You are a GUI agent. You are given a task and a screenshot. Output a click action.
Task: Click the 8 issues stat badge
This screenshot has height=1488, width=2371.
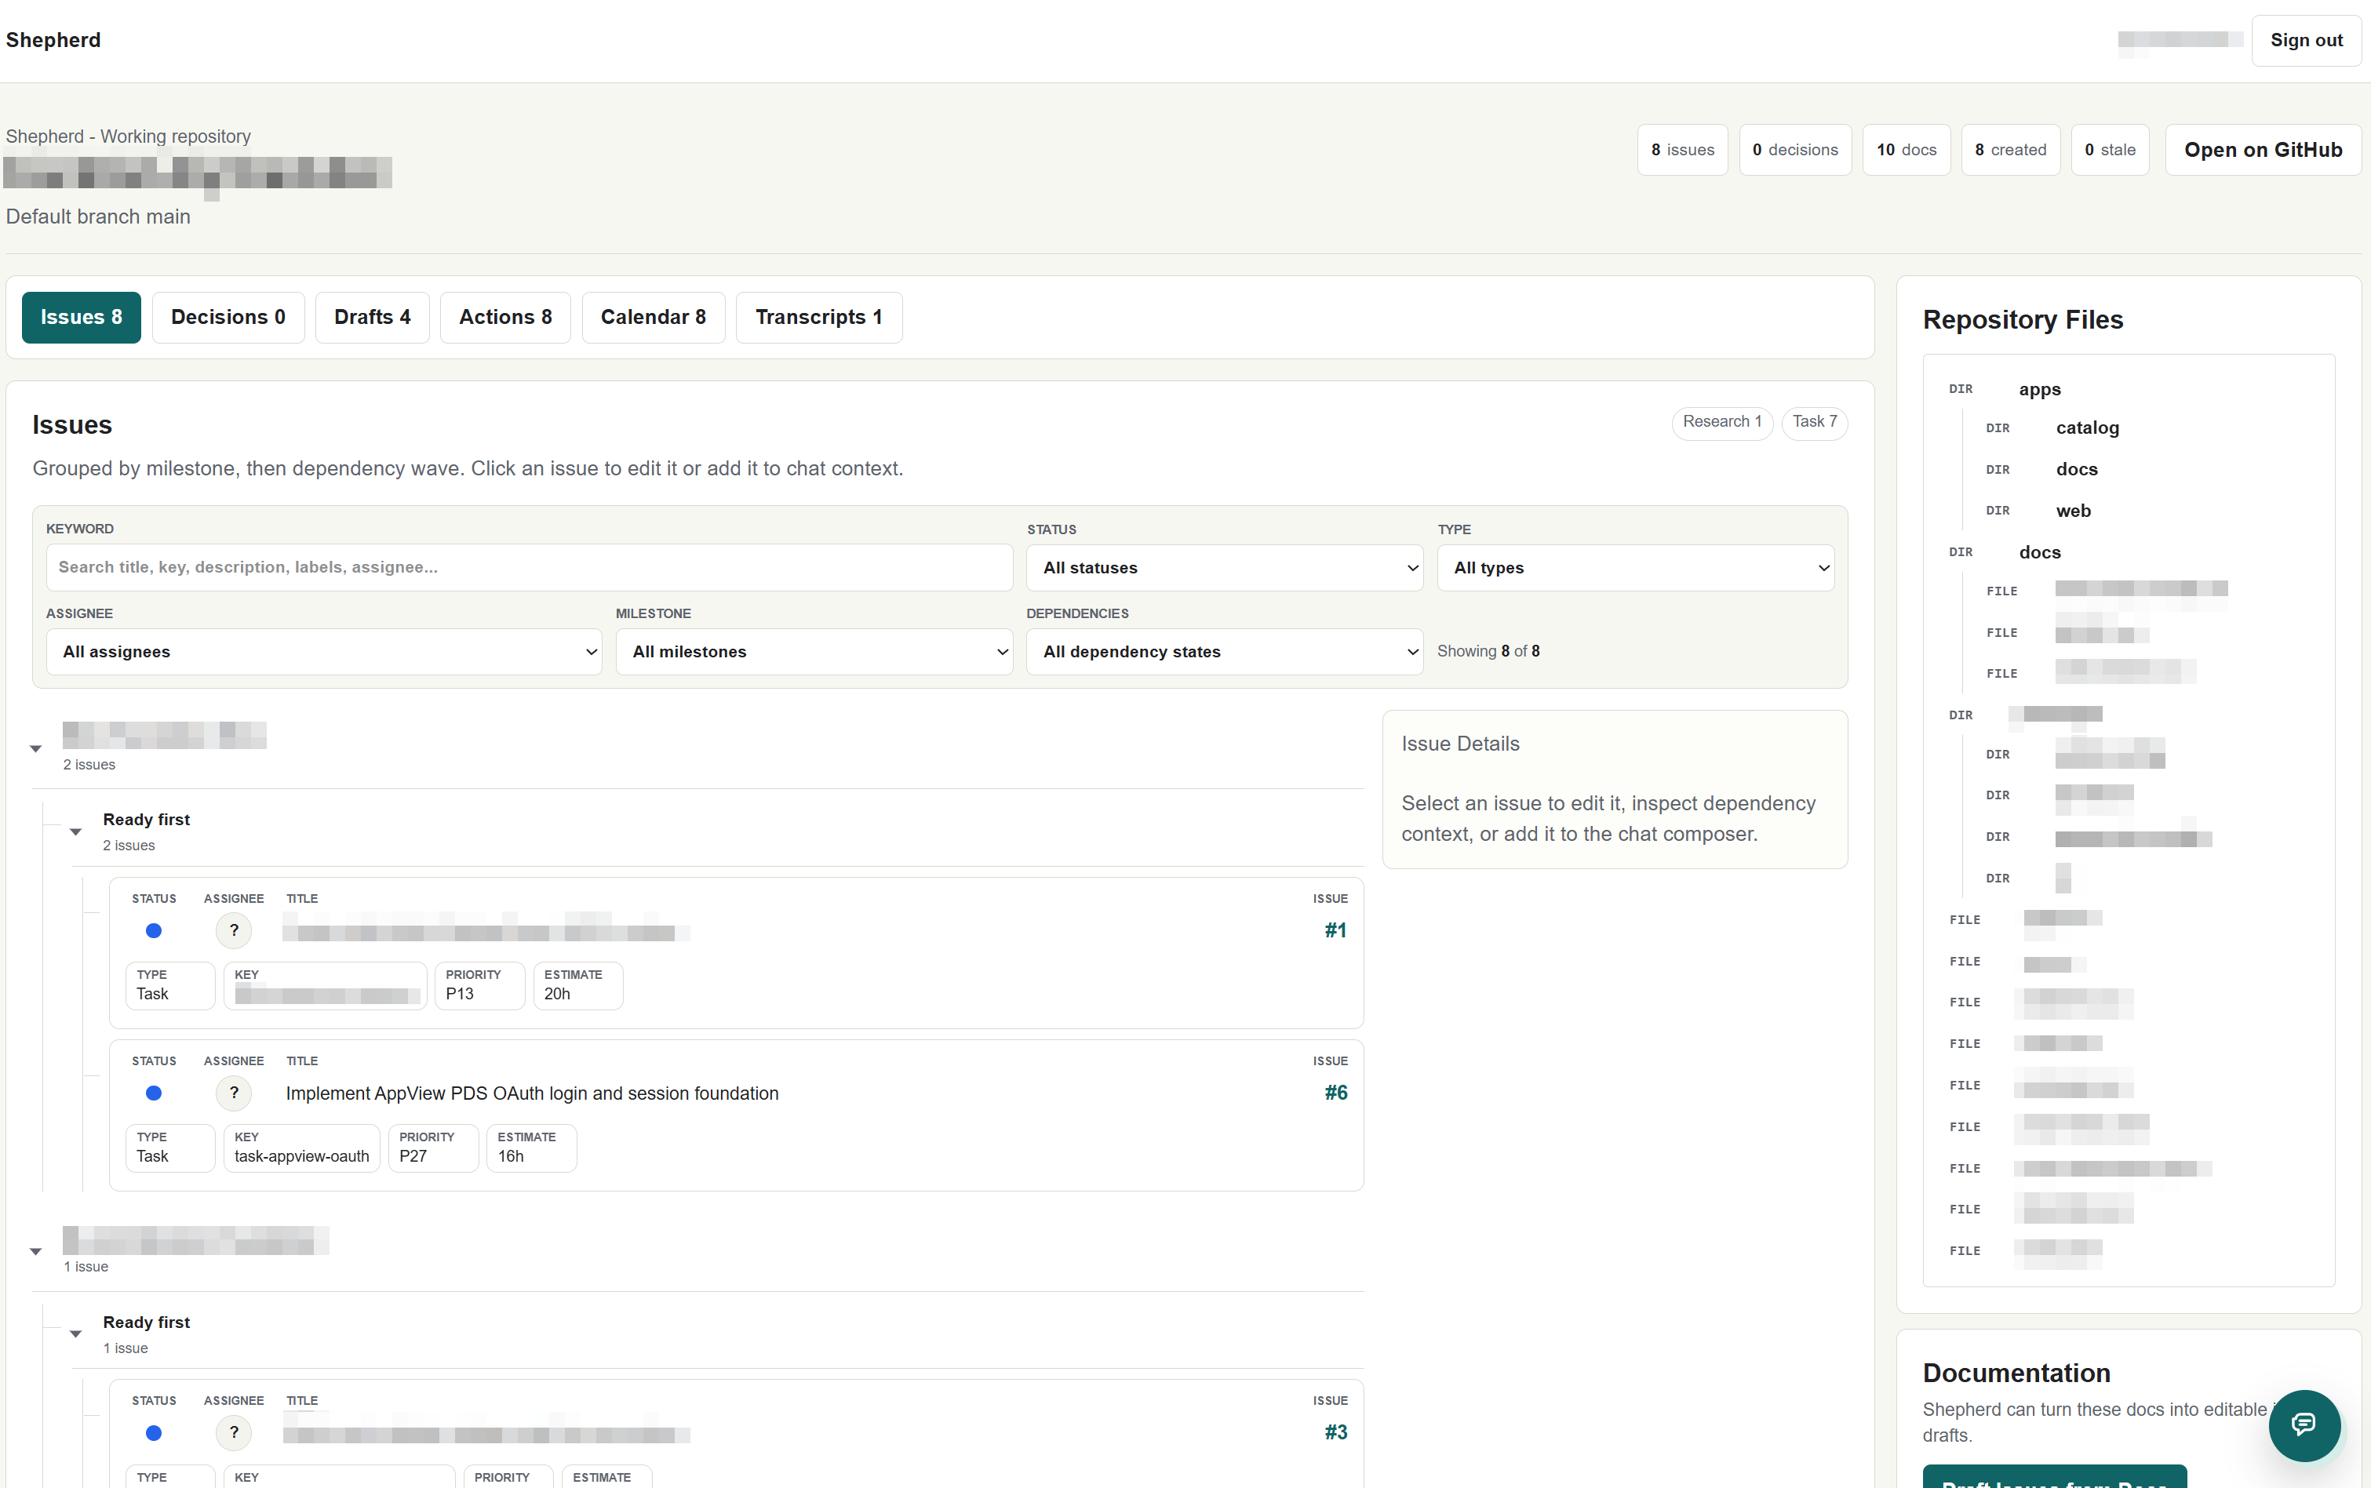pos(1682,150)
